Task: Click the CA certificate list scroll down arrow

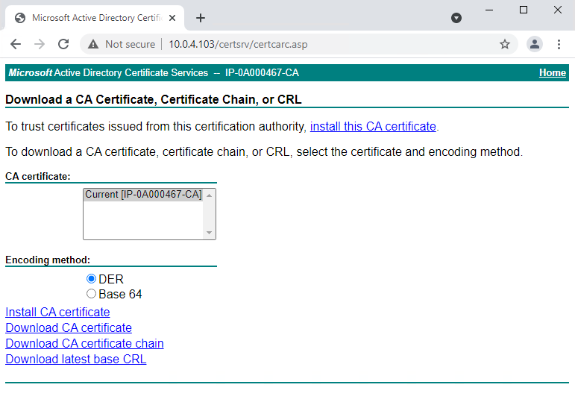Action: pyautogui.click(x=209, y=233)
